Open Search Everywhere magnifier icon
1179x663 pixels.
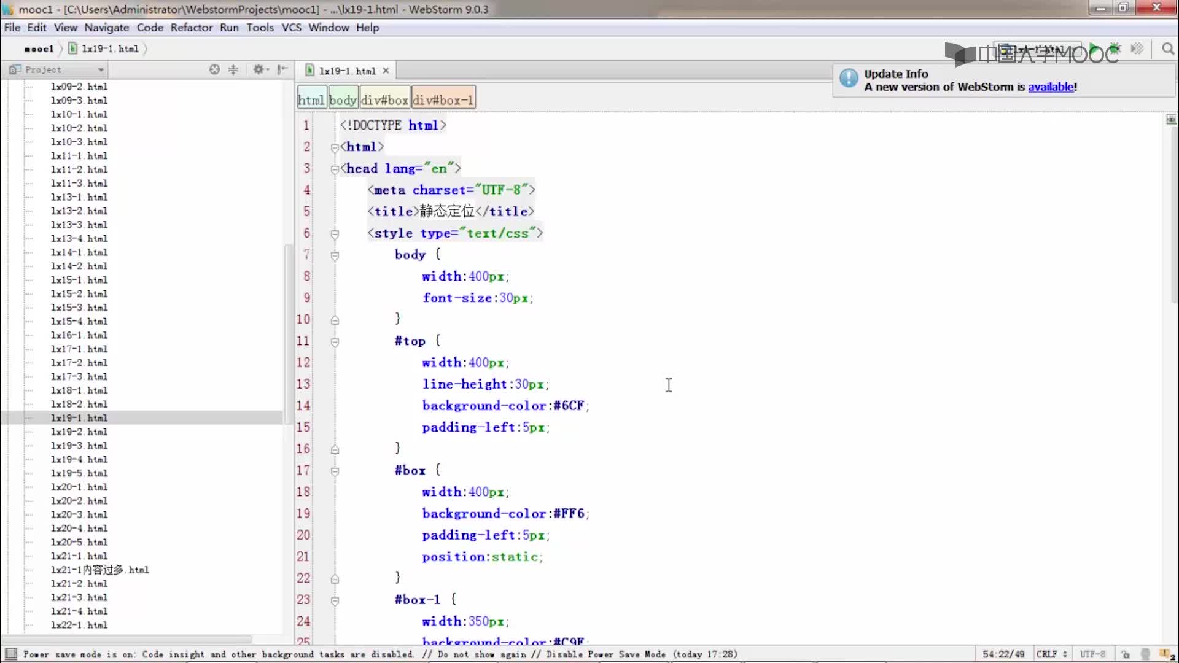[1168, 48]
